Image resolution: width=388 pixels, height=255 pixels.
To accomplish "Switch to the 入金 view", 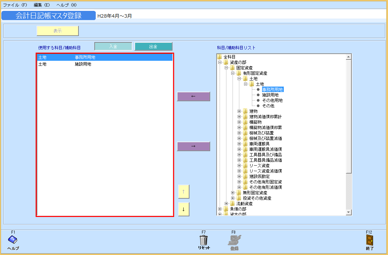I will [113, 46].
